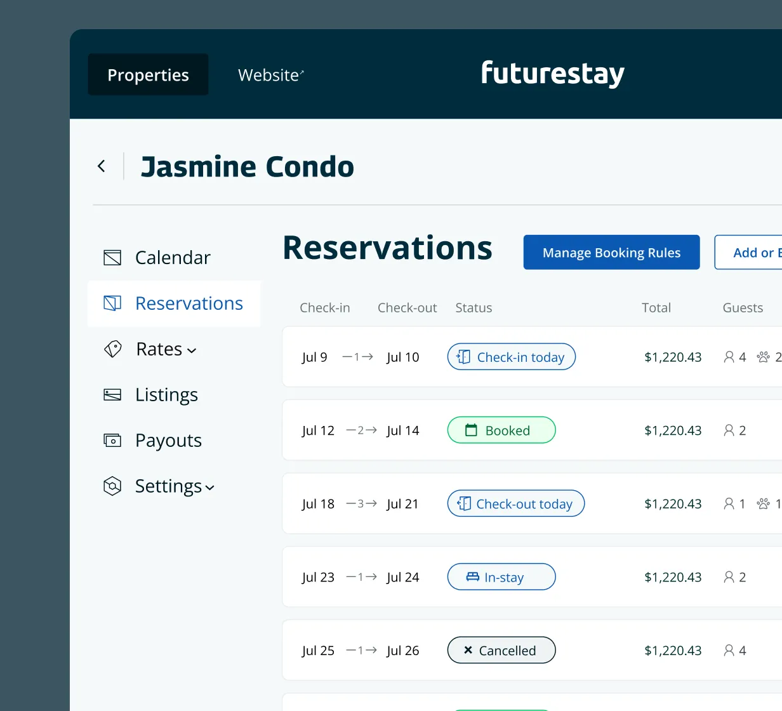Click the Check-out today status badge
The image size is (782, 711).
(516, 503)
